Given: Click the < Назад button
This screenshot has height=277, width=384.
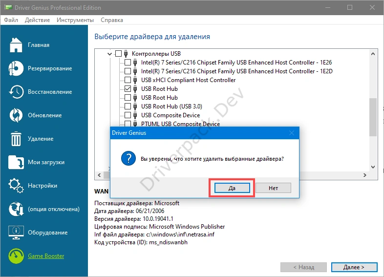Looking at the screenshot, I should [304, 267].
